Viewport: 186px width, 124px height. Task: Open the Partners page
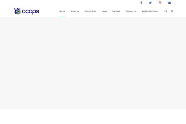pos(116,11)
